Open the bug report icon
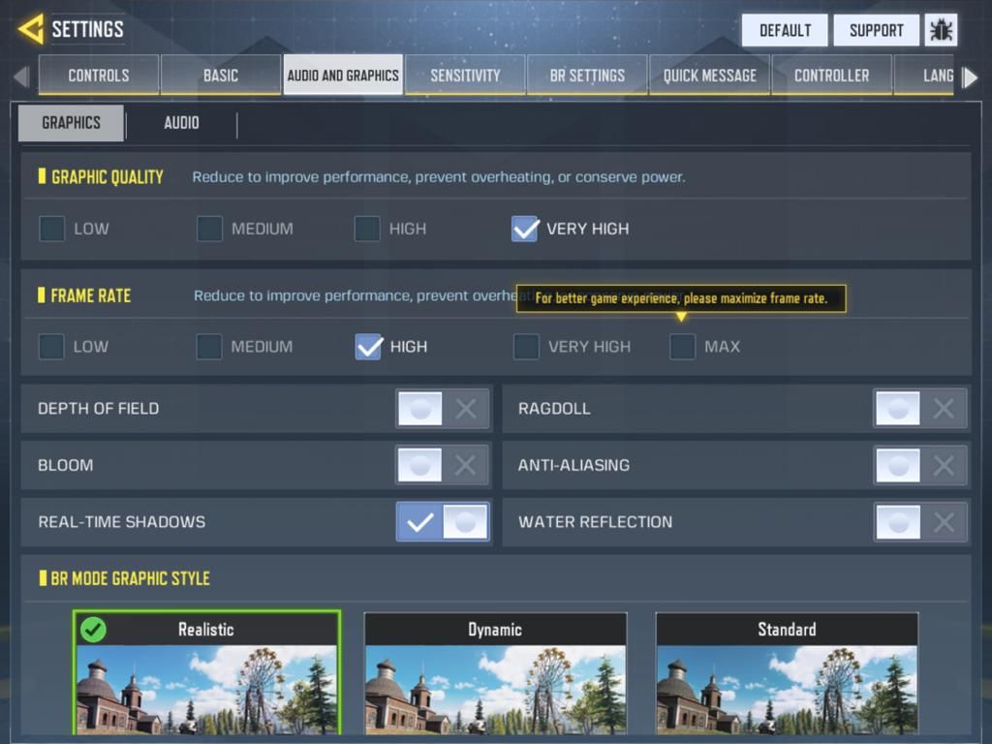Image resolution: width=992 pixels, height=744 pixels. 941,30
